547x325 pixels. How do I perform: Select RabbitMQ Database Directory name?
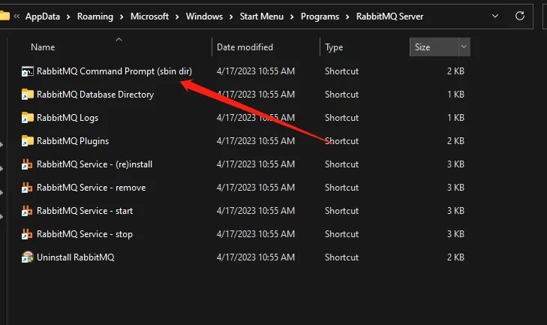(x=95, y=95)
